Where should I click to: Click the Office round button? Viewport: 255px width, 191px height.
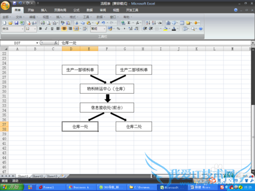5,6
